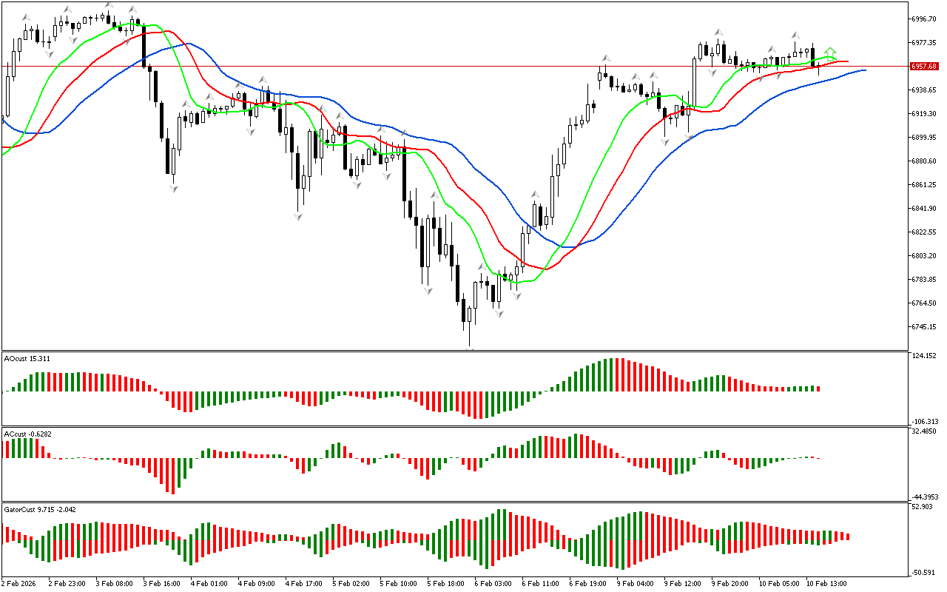Click the tallest green bar in AOcust histogram
The image size is (947, 592).
(611, 375)
